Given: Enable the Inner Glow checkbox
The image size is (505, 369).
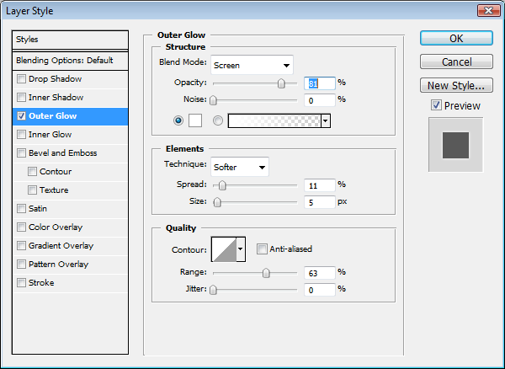Looking at the screenshot, I should tap(21, 135).
